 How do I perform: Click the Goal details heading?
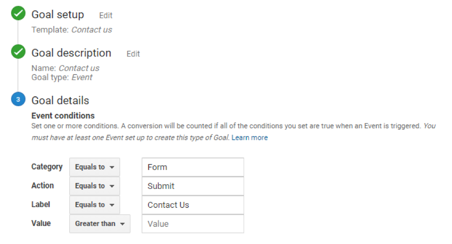(x=60, y=100)
